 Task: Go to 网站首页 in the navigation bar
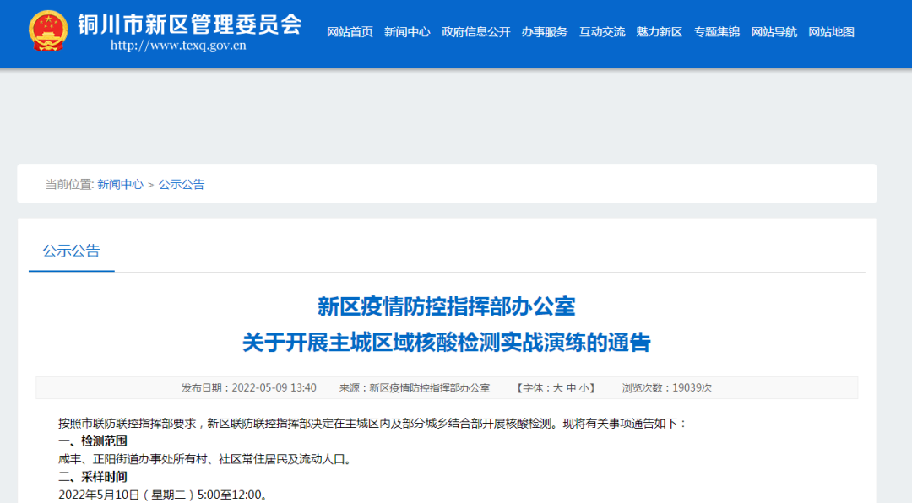click(x=350, y=32)
